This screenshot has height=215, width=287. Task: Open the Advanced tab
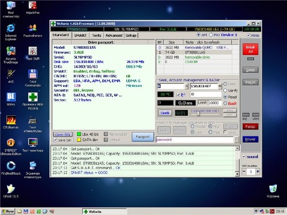(114, 36)
